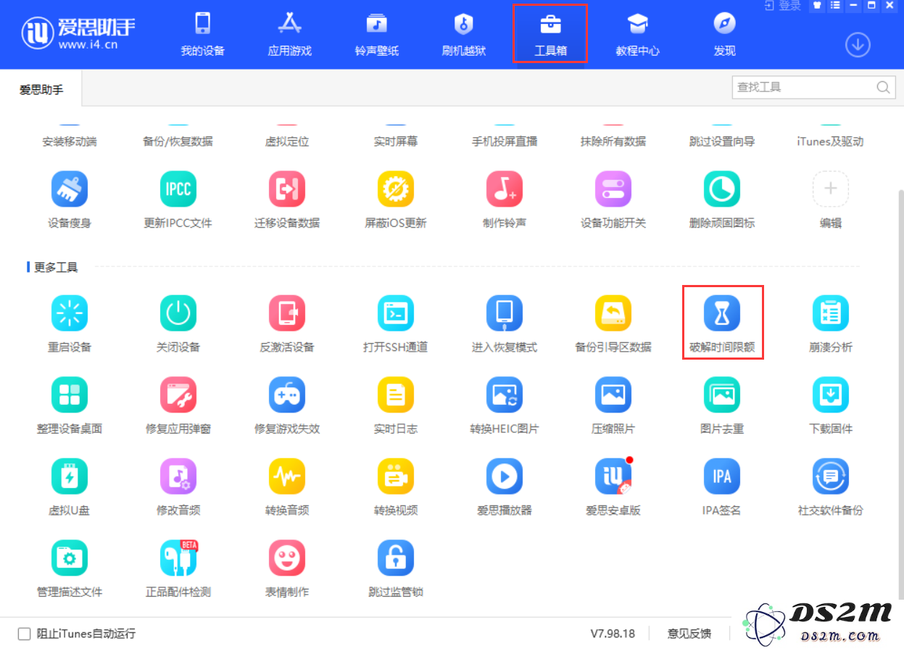Open 更新IPCC文件 tool
Screen dimensions: 904x649
(x=178, y=189)
